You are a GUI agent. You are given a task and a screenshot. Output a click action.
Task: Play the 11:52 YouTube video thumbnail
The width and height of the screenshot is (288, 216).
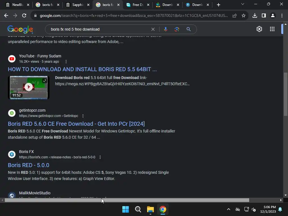point(29,87)
